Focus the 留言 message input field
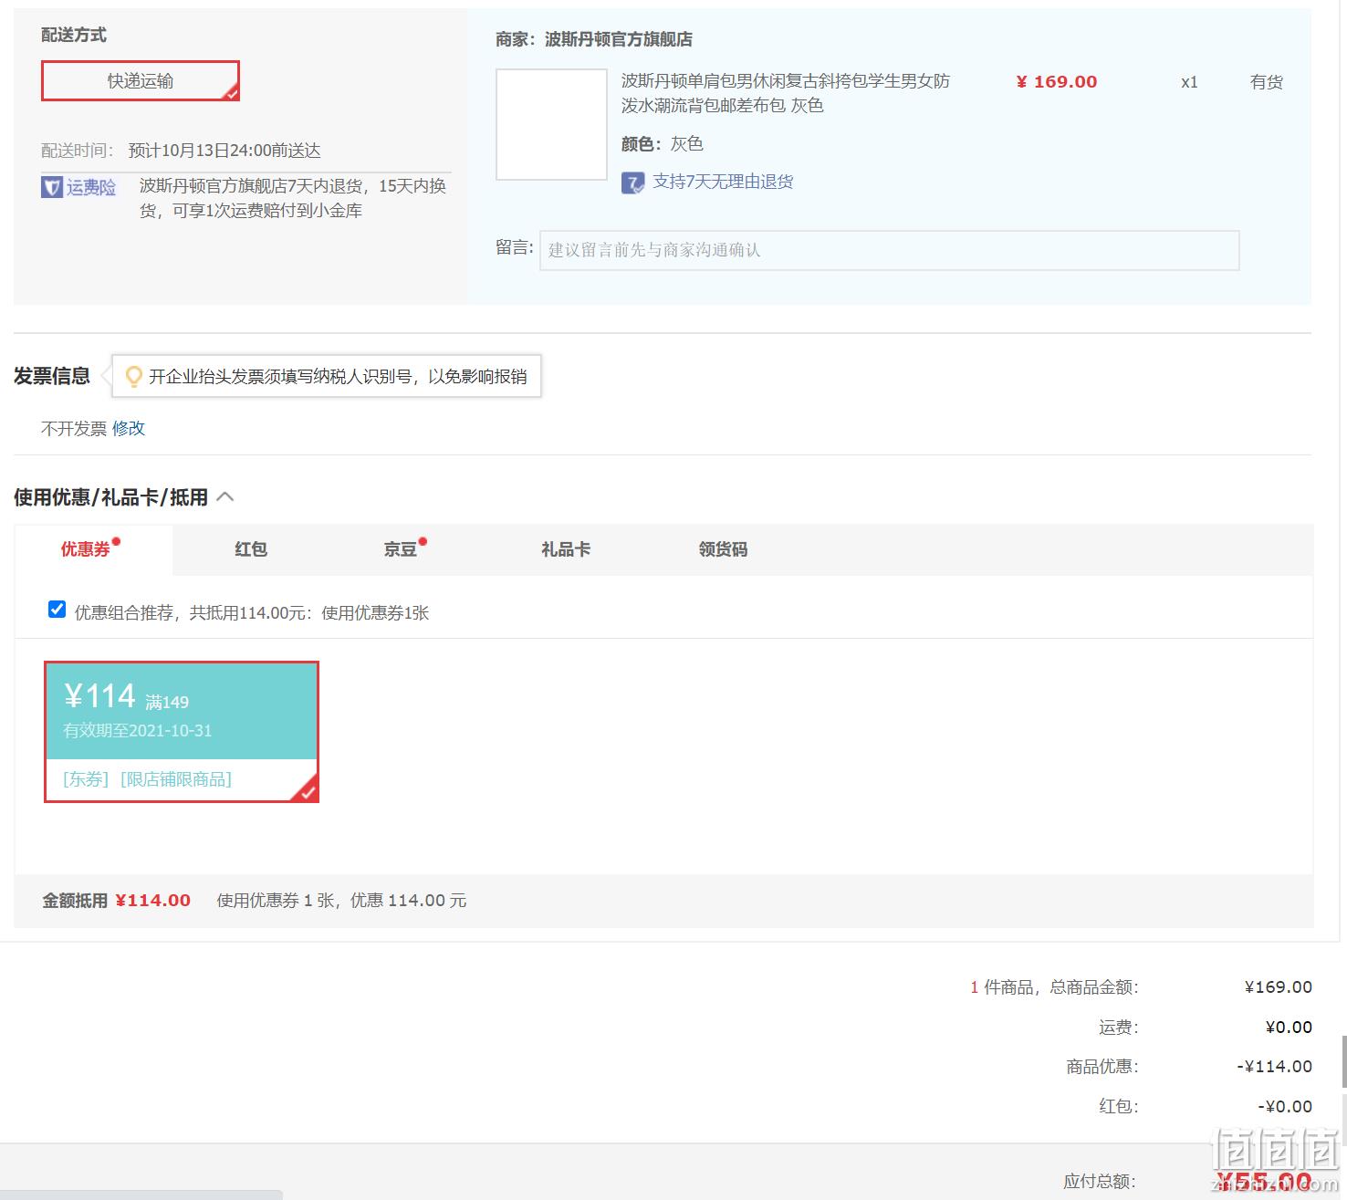1347x1200 pixels. click(890, 250)
